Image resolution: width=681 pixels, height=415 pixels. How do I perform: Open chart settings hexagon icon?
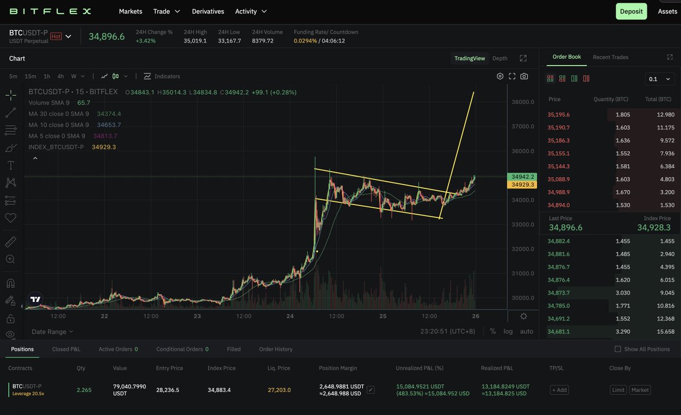[x=500, y=76]
